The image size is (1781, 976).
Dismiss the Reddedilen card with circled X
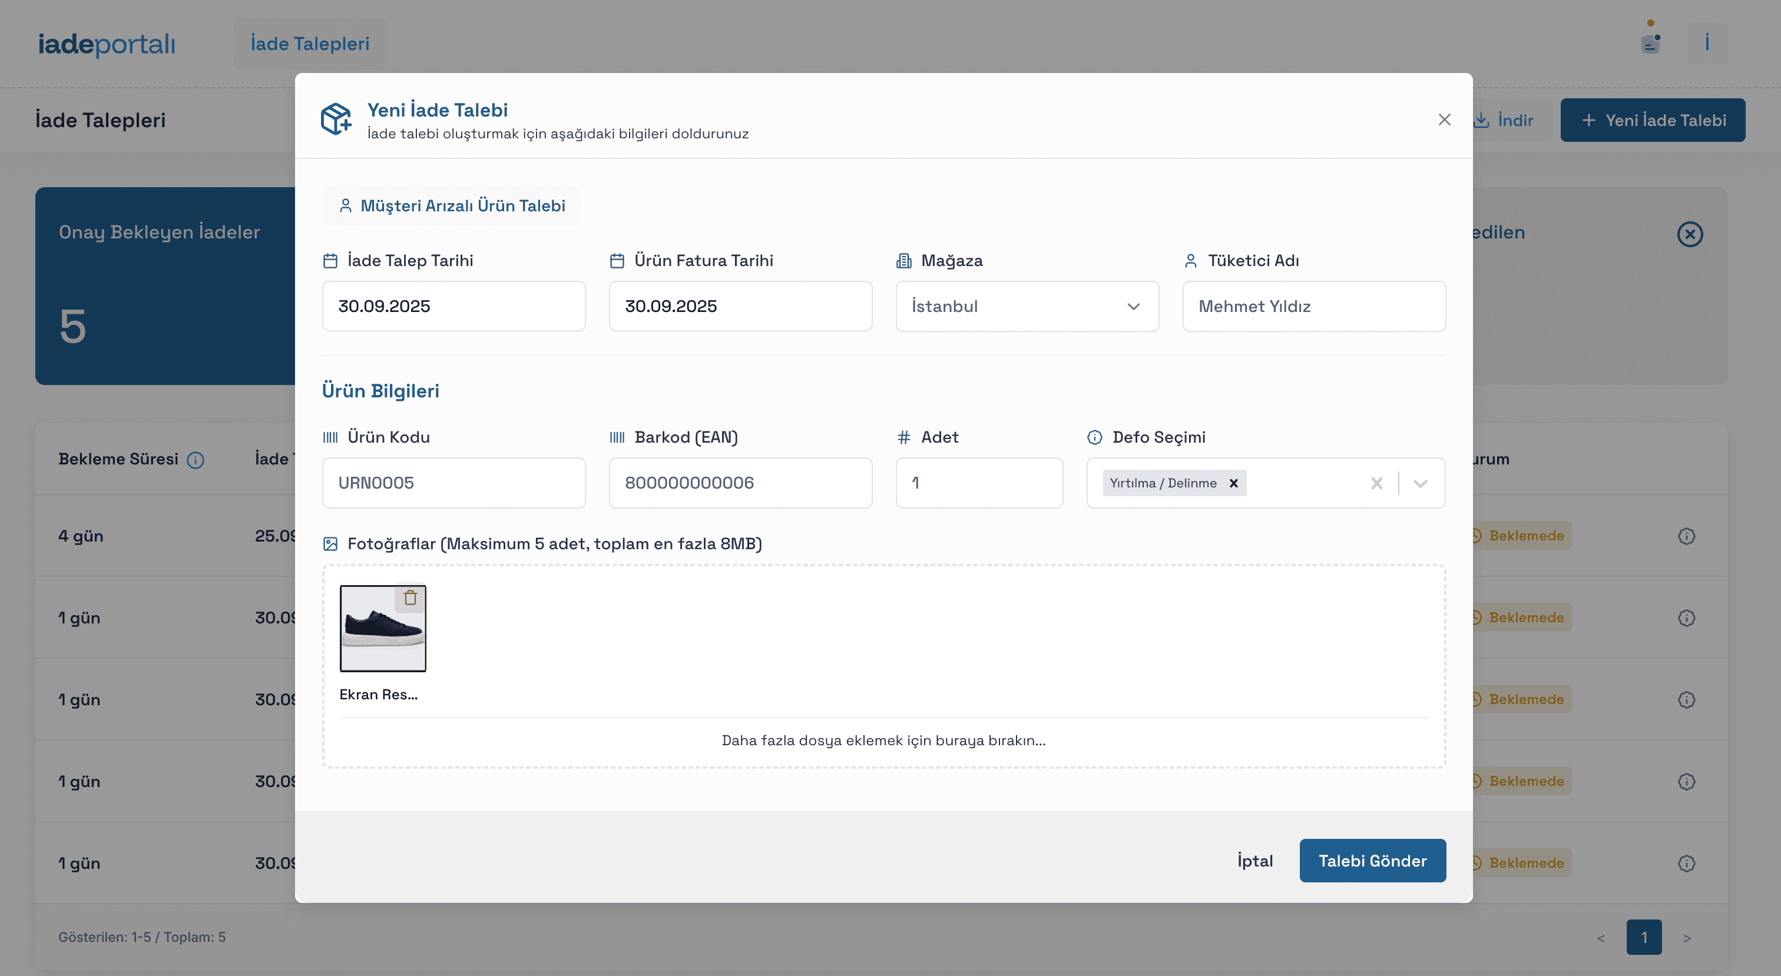tap(1690, 234)
